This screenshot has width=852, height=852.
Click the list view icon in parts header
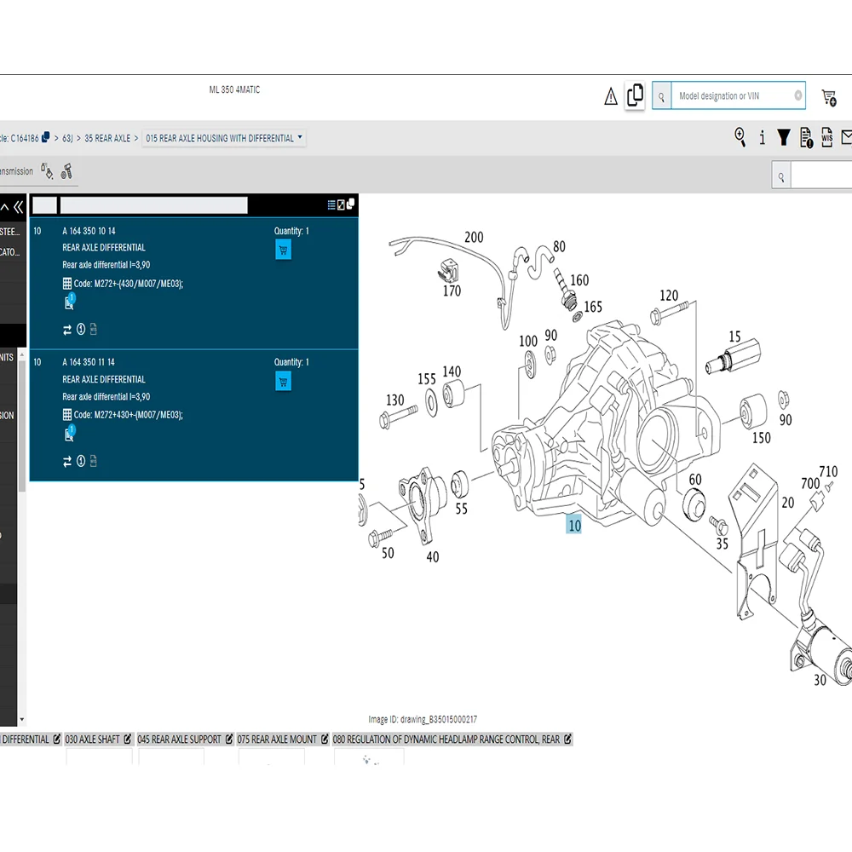pos(331,204)
